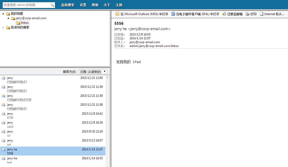
Task: Click the Internet headers document icon
Action: [x=261, y=14]
